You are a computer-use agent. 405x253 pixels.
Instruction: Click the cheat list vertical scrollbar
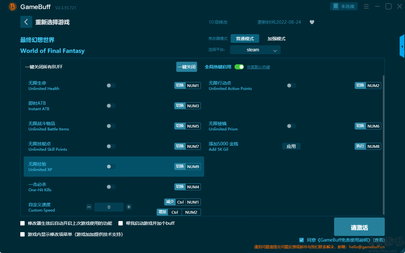click(x=384, y=145)
